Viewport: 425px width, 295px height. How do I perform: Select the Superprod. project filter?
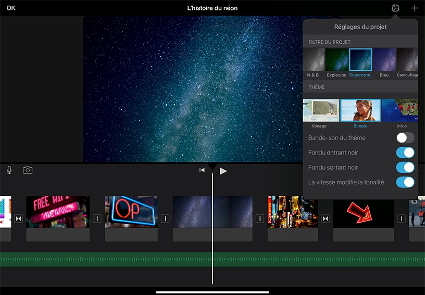pos(360,63)
